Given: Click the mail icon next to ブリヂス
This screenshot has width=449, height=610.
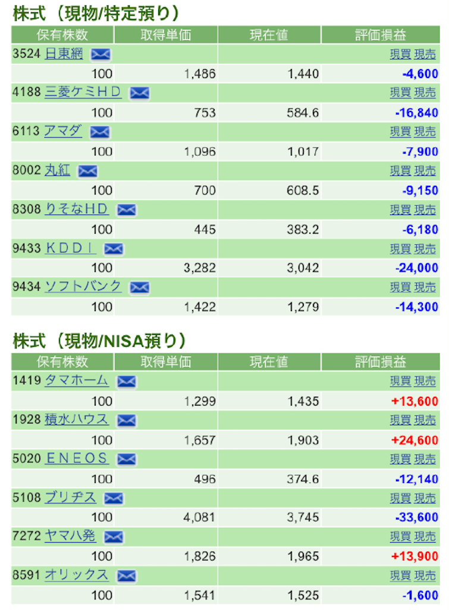Looking at the screenshot, I should click(114, 499).
